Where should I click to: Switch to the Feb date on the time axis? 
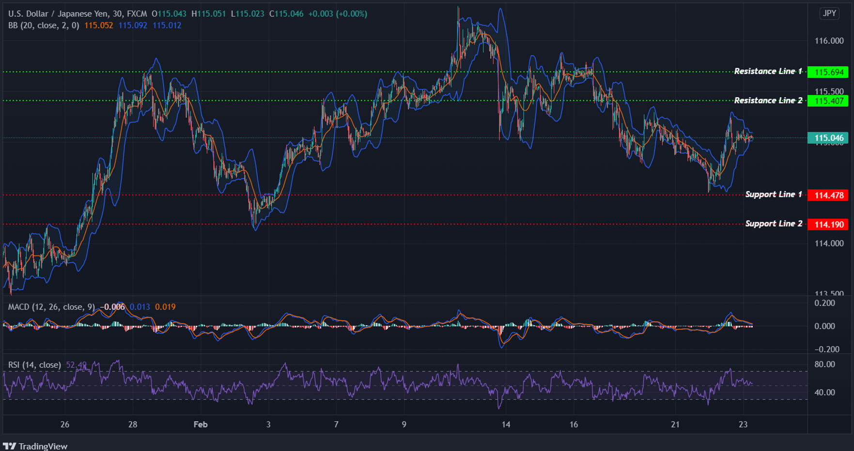coord(200,424)
